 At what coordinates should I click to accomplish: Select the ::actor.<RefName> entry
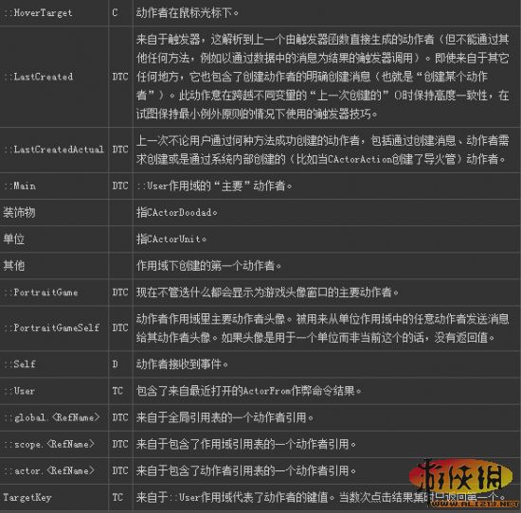(x=49, y=470)
